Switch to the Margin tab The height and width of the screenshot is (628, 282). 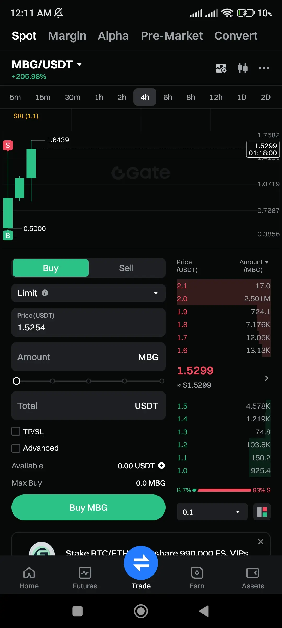tap(67, 36)
